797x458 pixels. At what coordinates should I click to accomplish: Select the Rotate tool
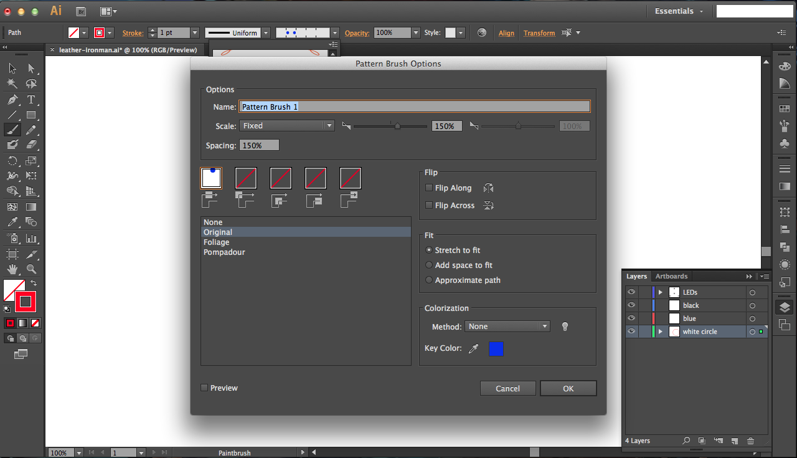click(x=12, y=161)
